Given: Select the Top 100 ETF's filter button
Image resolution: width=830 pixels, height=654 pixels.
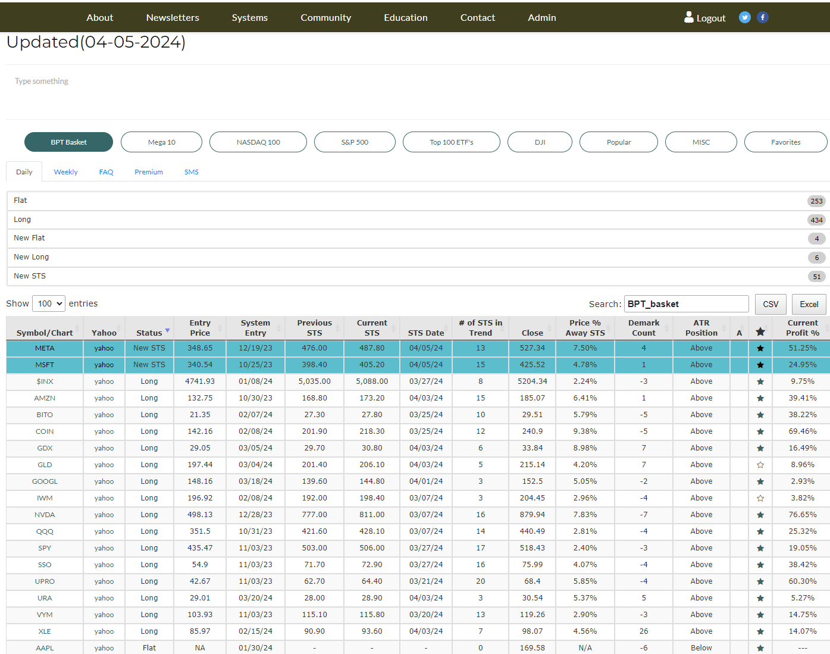Looking at the screenshot, I should click(x=452, y=142).
